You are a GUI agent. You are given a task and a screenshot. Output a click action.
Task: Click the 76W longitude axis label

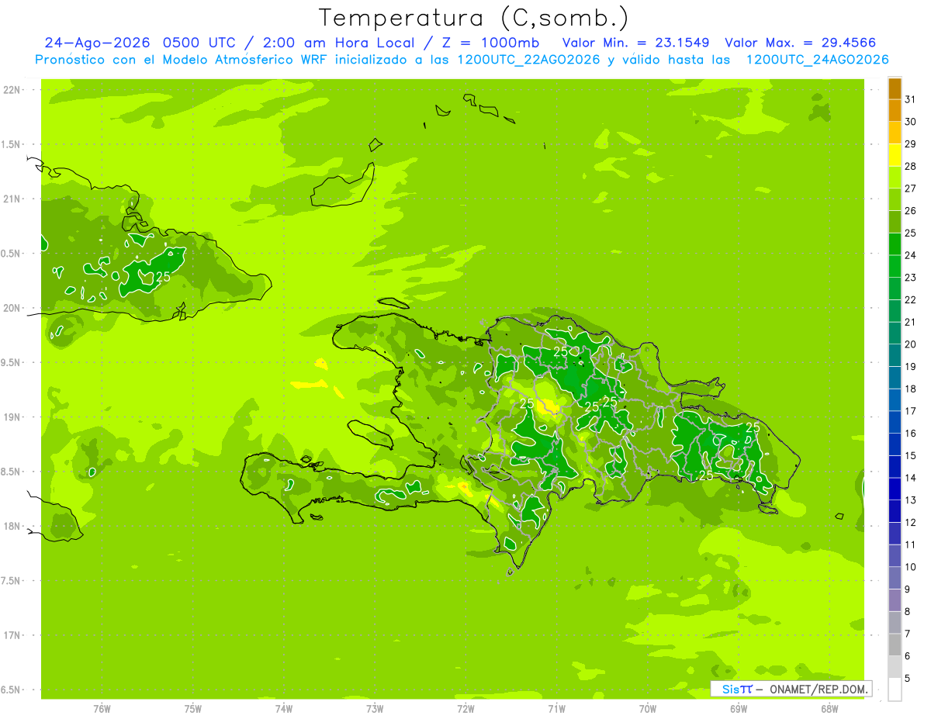(x=102, y=709)
